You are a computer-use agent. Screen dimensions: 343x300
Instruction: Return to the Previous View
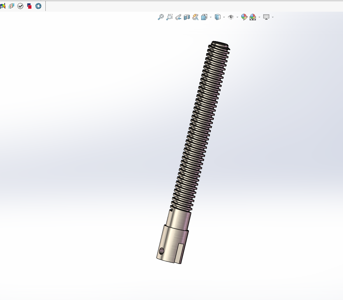178,17
